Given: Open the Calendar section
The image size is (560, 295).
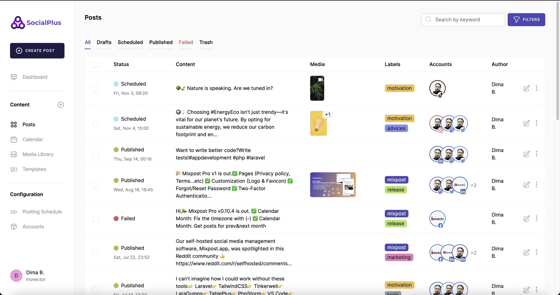Looking at the screenshot, I should pyautogui.click(x=32, y=139).
